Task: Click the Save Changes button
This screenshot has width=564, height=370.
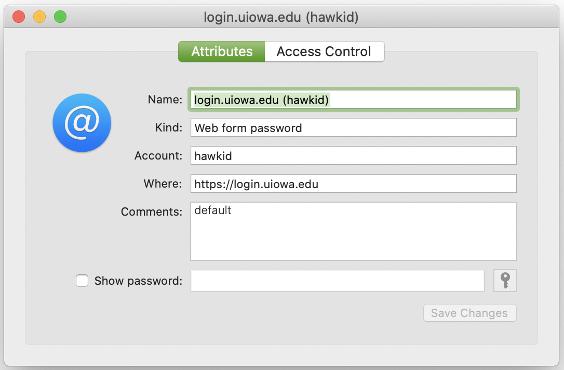Action: pos(469,313)
